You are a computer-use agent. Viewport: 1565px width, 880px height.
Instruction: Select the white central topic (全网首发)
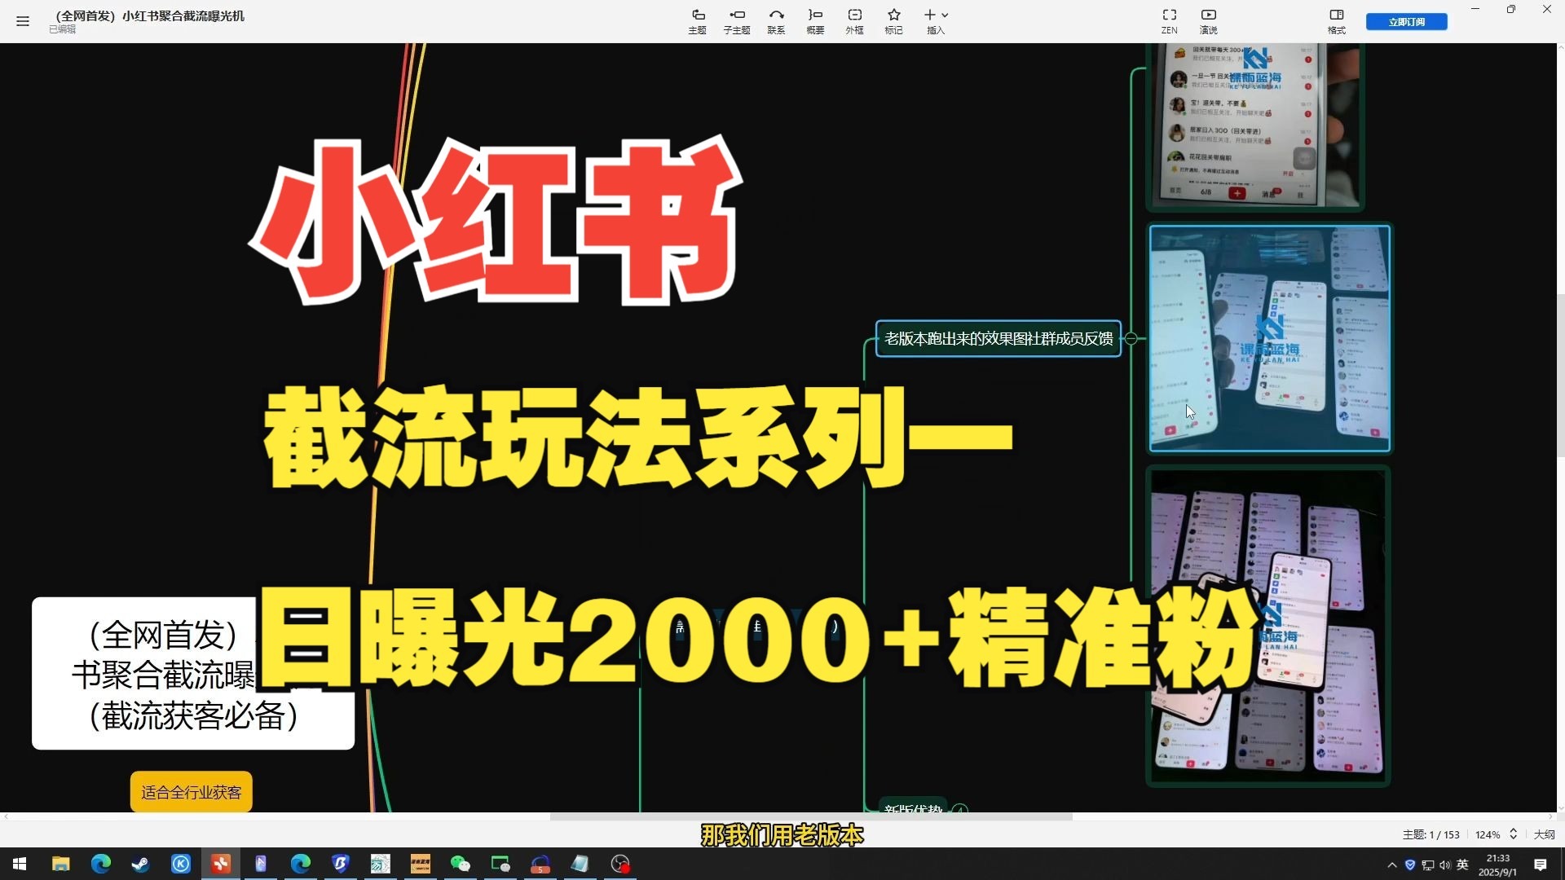193,673
